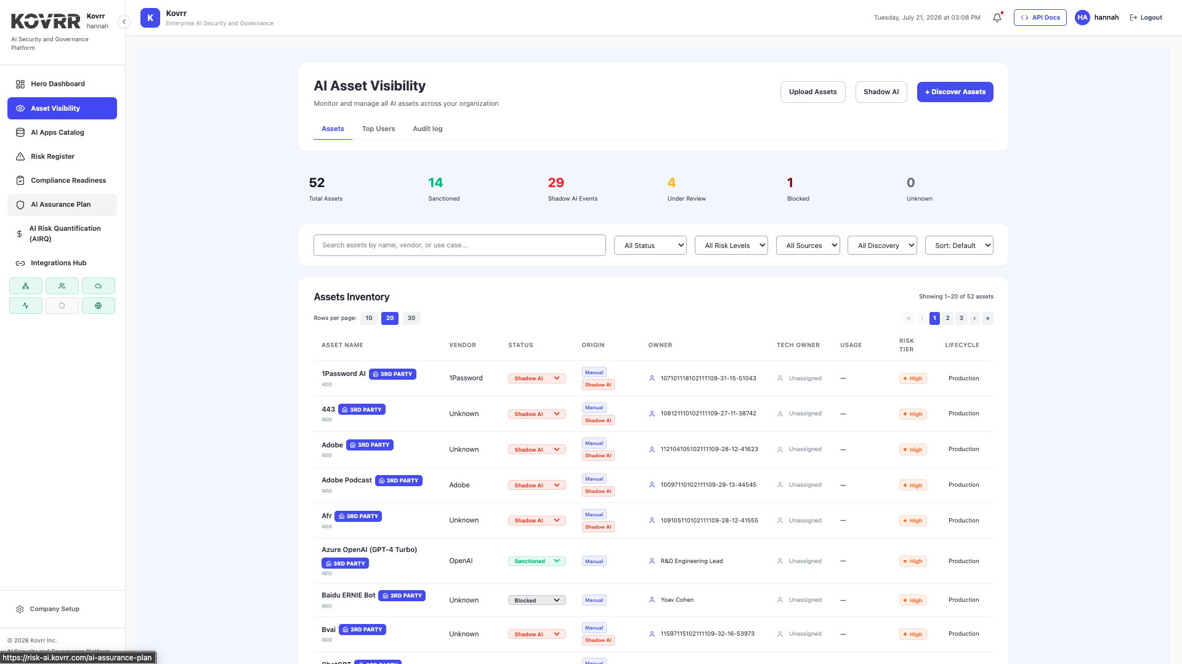Set rows per page to 30
The height and width of the screenshot is (664, 1182).
point(411,318)
